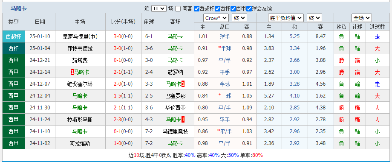Click the 勝 result in 华伦西亚 row
392x162 pixels.
point(341,108)
